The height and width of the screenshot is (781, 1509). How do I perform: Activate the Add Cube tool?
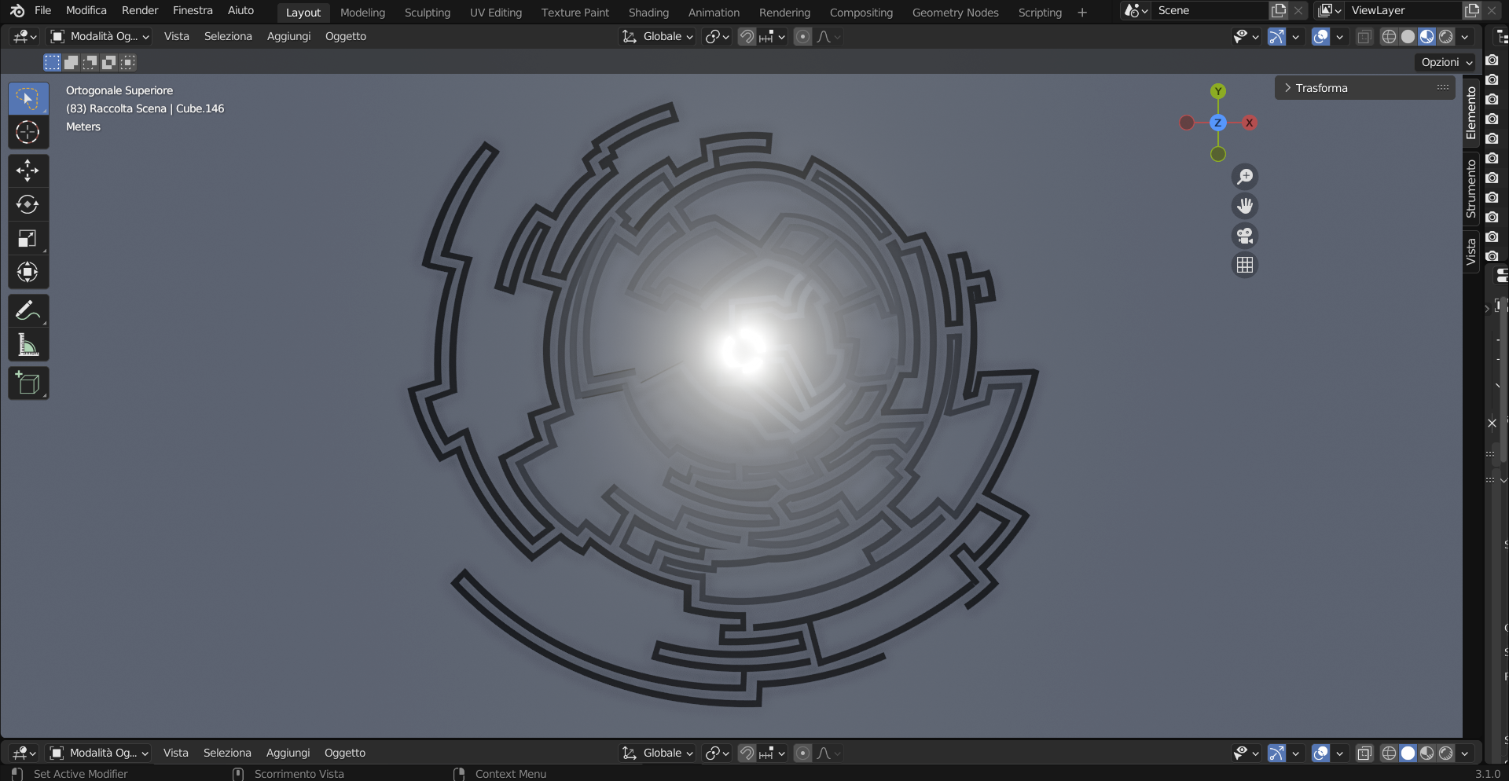28,383
